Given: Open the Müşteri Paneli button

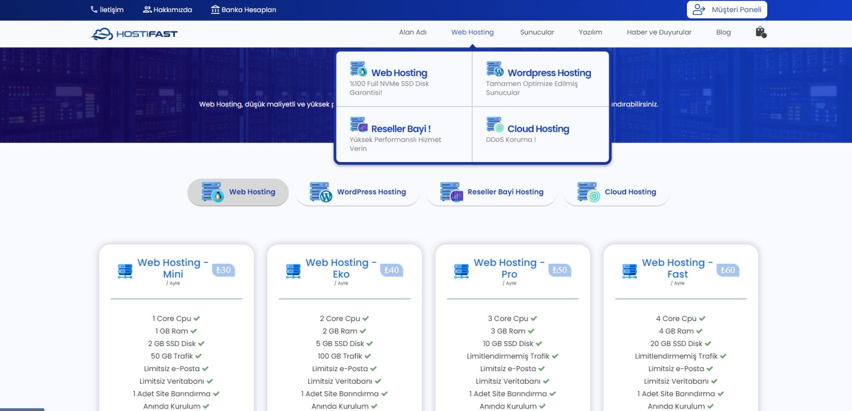Looking at the screenshot, I should click(727, 10).
